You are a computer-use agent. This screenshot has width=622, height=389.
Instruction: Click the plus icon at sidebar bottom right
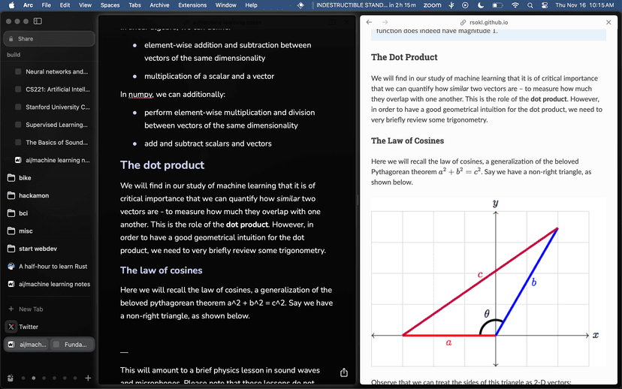pyautogui.click(x=88, y=378)
